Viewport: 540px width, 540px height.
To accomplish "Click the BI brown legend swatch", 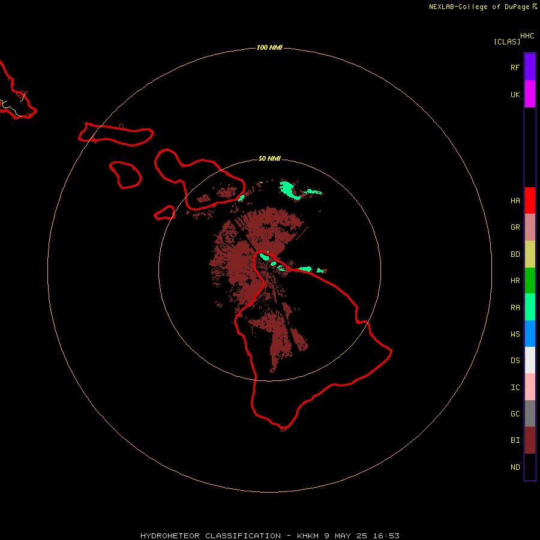I will pos(530,440).
